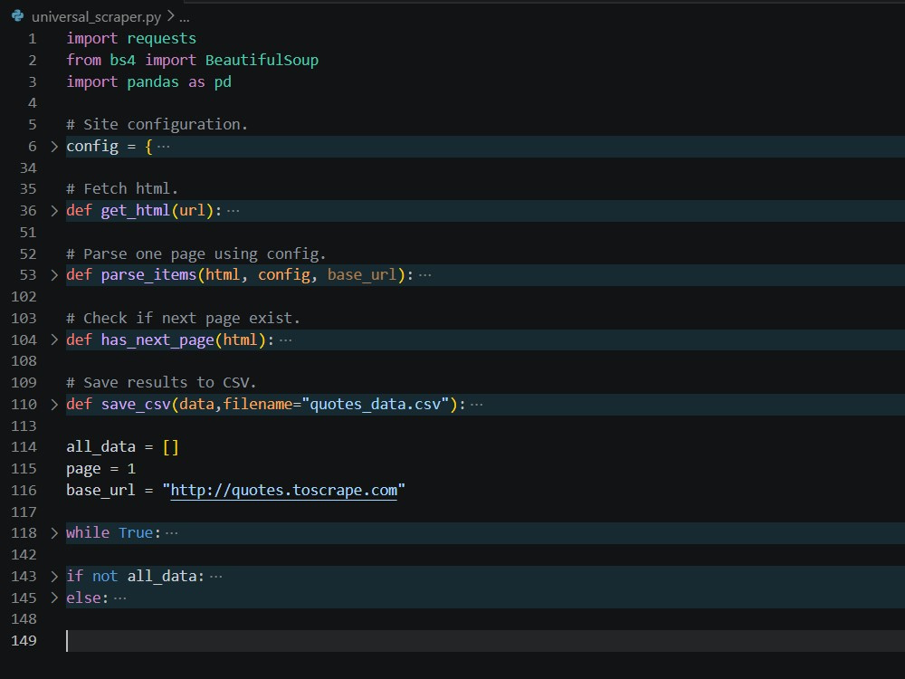This screenshot has height=679, width=905.
Task: Click the 'pd' alias on line 3
Action: [x=223, y=82]
